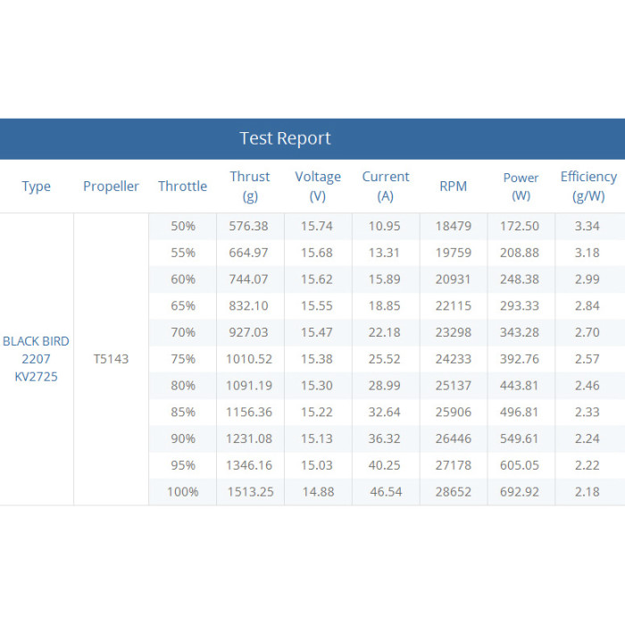Click power value 343.28
This screenshot has width=625, height=625.
[520, 332]
